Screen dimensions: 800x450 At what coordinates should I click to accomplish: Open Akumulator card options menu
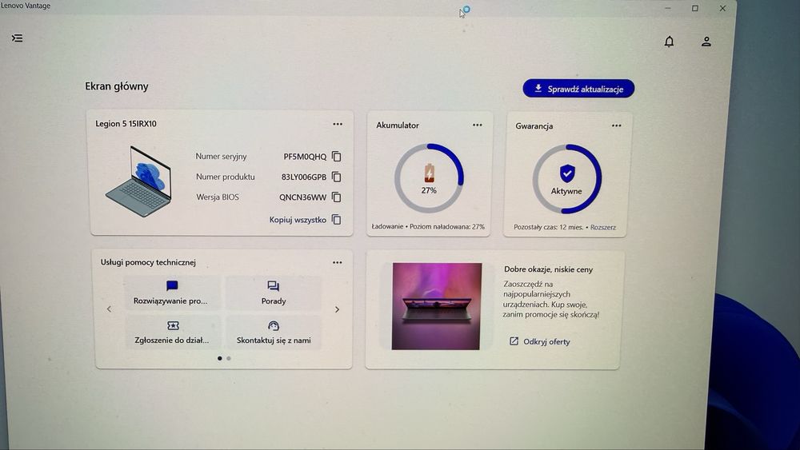(x=477, y=125)
